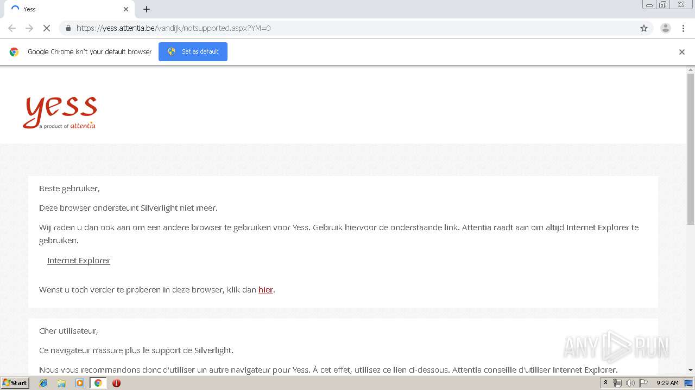This screenshot has height=390, width=695.
Task: Click the page scrollbar thumb
Action: click(691, 149)
